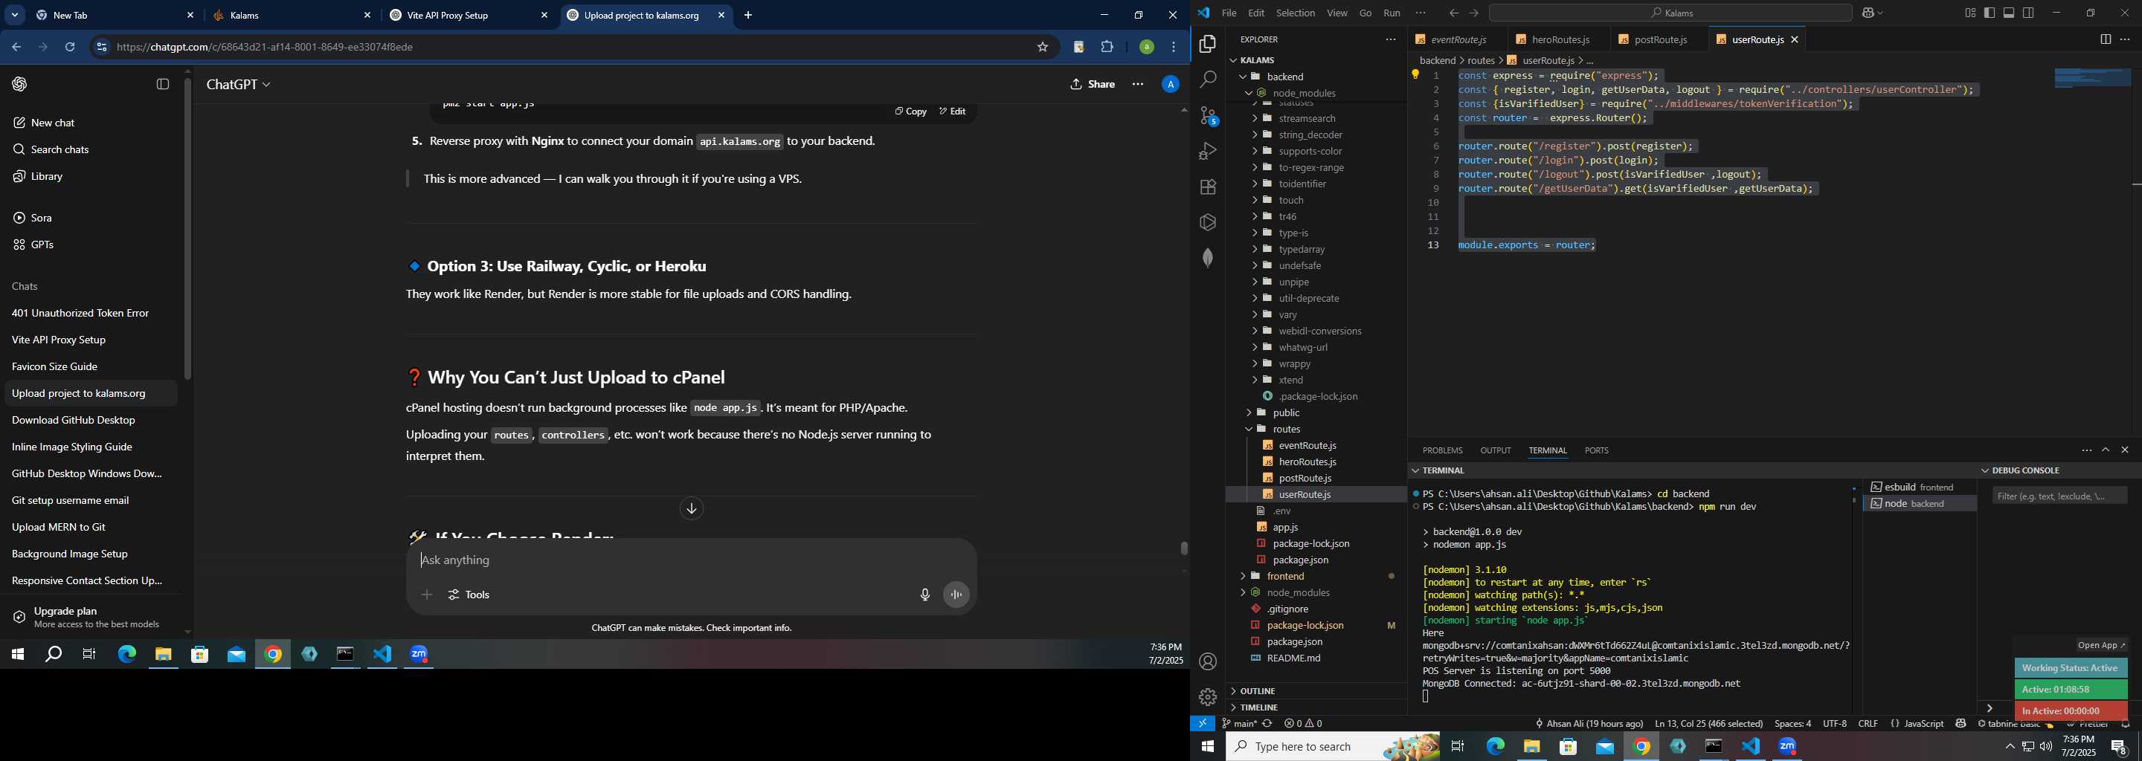2142x761 pixels.
Task: Click the VS Code editor minimap
Action: 2091,78
